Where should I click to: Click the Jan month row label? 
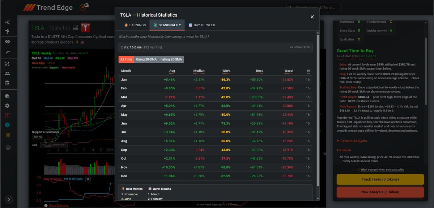124,79
